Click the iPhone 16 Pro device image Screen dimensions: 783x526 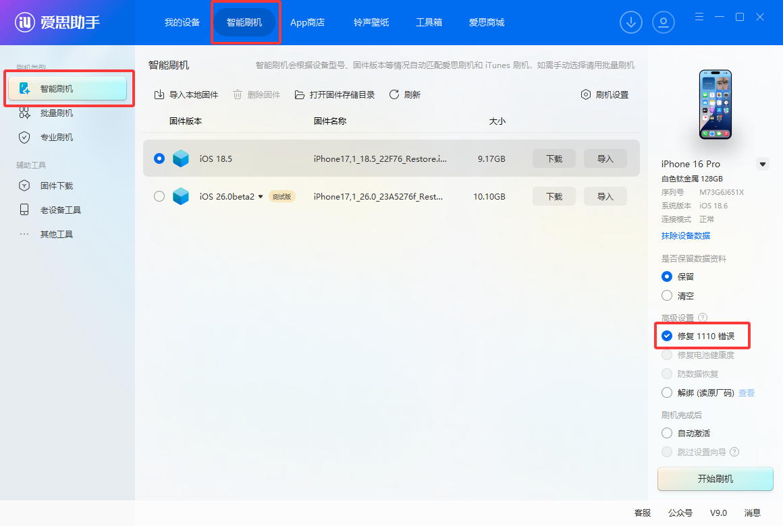(715, 105)
